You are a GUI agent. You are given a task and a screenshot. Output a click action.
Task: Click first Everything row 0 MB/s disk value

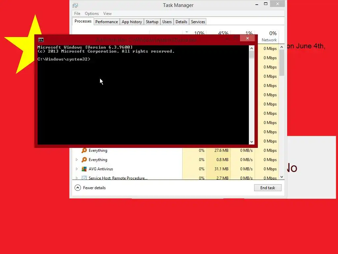click(246, 150)
